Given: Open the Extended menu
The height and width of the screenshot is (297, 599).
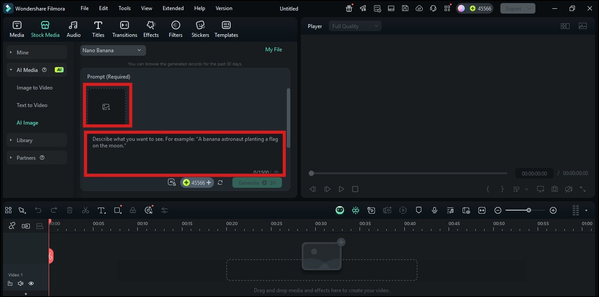Looking at the screenshot, I should (173, 8).
